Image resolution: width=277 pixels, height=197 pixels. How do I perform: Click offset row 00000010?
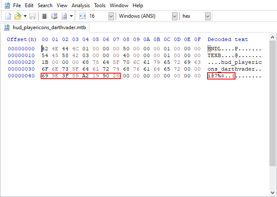21,55
